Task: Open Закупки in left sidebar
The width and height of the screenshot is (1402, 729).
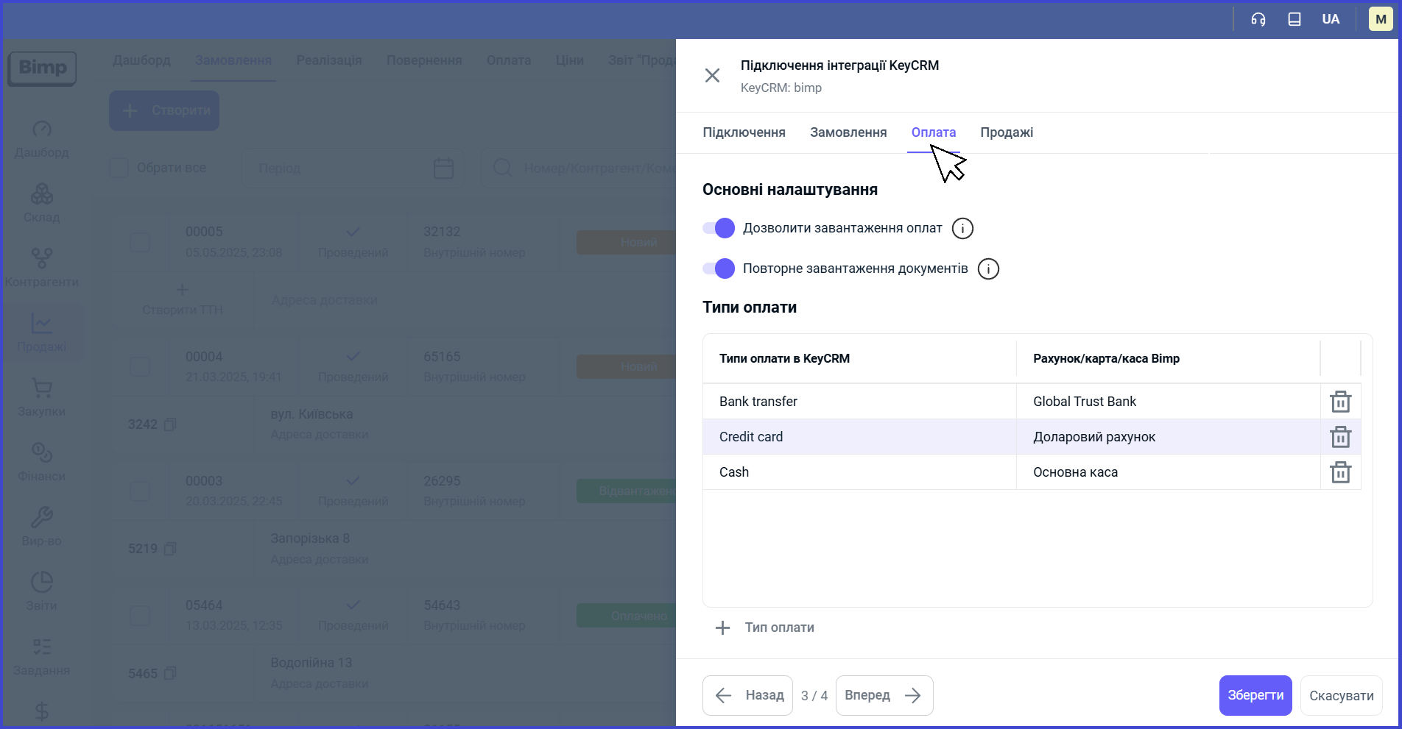Action: 42,398
